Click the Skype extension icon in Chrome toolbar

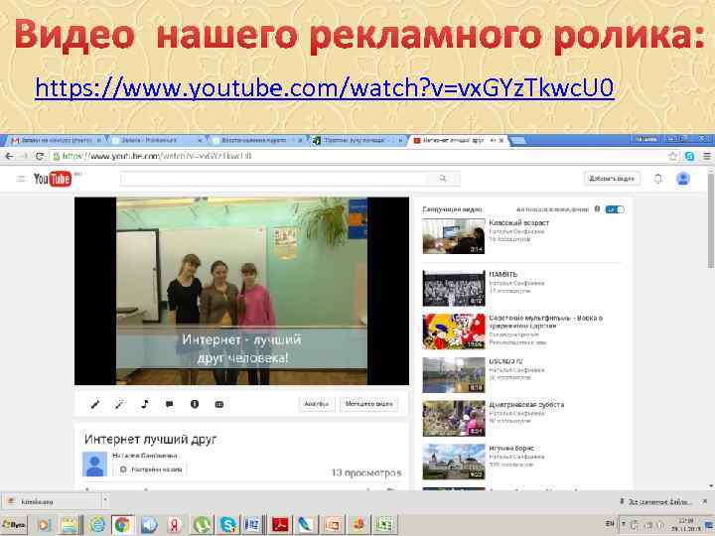point(690,157)
